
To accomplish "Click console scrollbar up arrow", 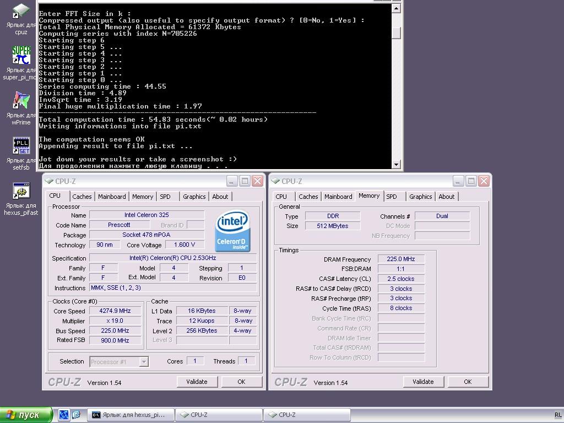I will coord(396,8).
